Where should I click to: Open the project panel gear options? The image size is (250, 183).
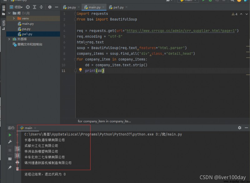point(50,7)
